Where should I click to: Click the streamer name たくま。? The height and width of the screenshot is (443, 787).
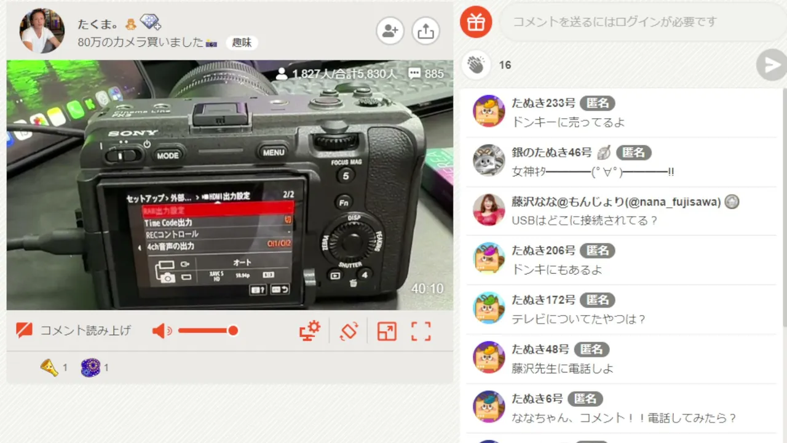(98, 25)
